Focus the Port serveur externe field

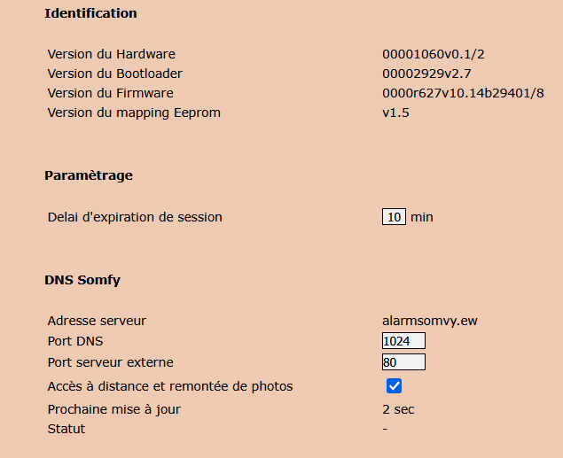pos(403,361)
